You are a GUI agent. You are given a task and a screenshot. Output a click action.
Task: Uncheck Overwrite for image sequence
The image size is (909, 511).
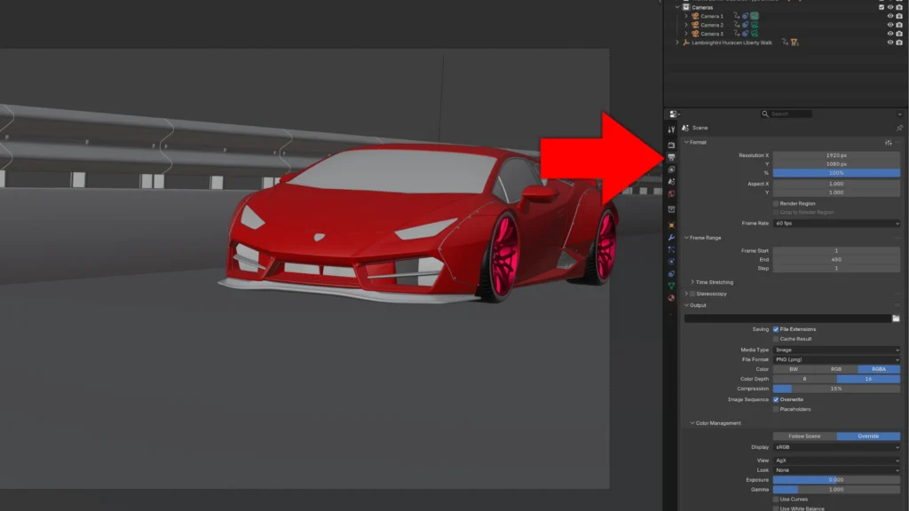coord(776,400)
